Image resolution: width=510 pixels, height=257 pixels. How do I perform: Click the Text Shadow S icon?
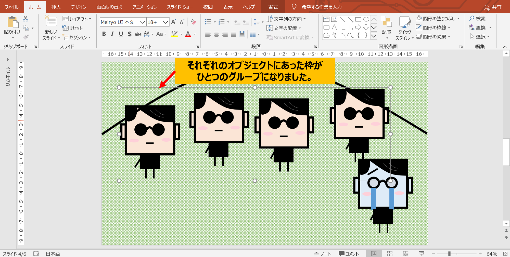pos(130,34)
